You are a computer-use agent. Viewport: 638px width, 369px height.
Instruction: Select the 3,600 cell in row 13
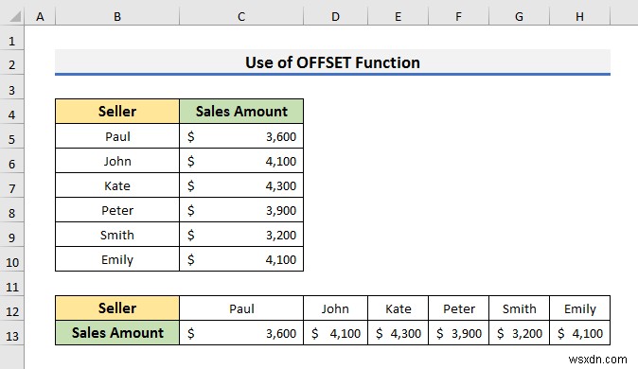241,333
